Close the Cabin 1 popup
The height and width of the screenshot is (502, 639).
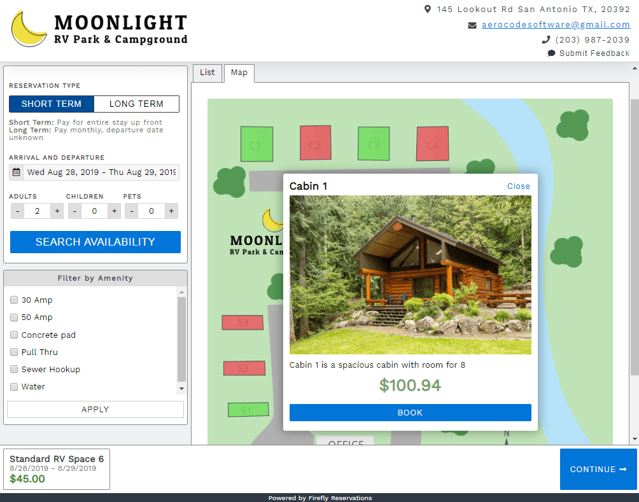518,186
